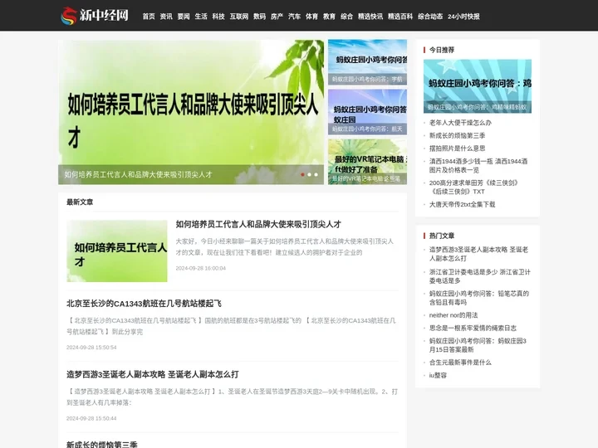Viewport: 598px width, 448px height.
Task: Select the third carousel dot
Action: tap(316, 174)
